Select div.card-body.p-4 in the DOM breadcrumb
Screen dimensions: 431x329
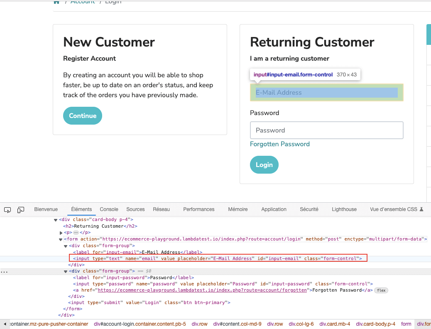[375, 324]
